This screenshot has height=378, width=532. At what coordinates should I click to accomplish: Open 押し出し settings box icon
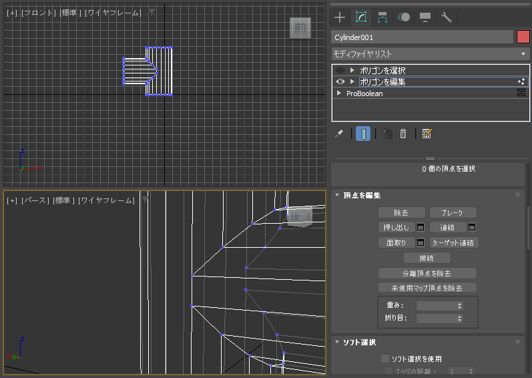coord(421,227)
